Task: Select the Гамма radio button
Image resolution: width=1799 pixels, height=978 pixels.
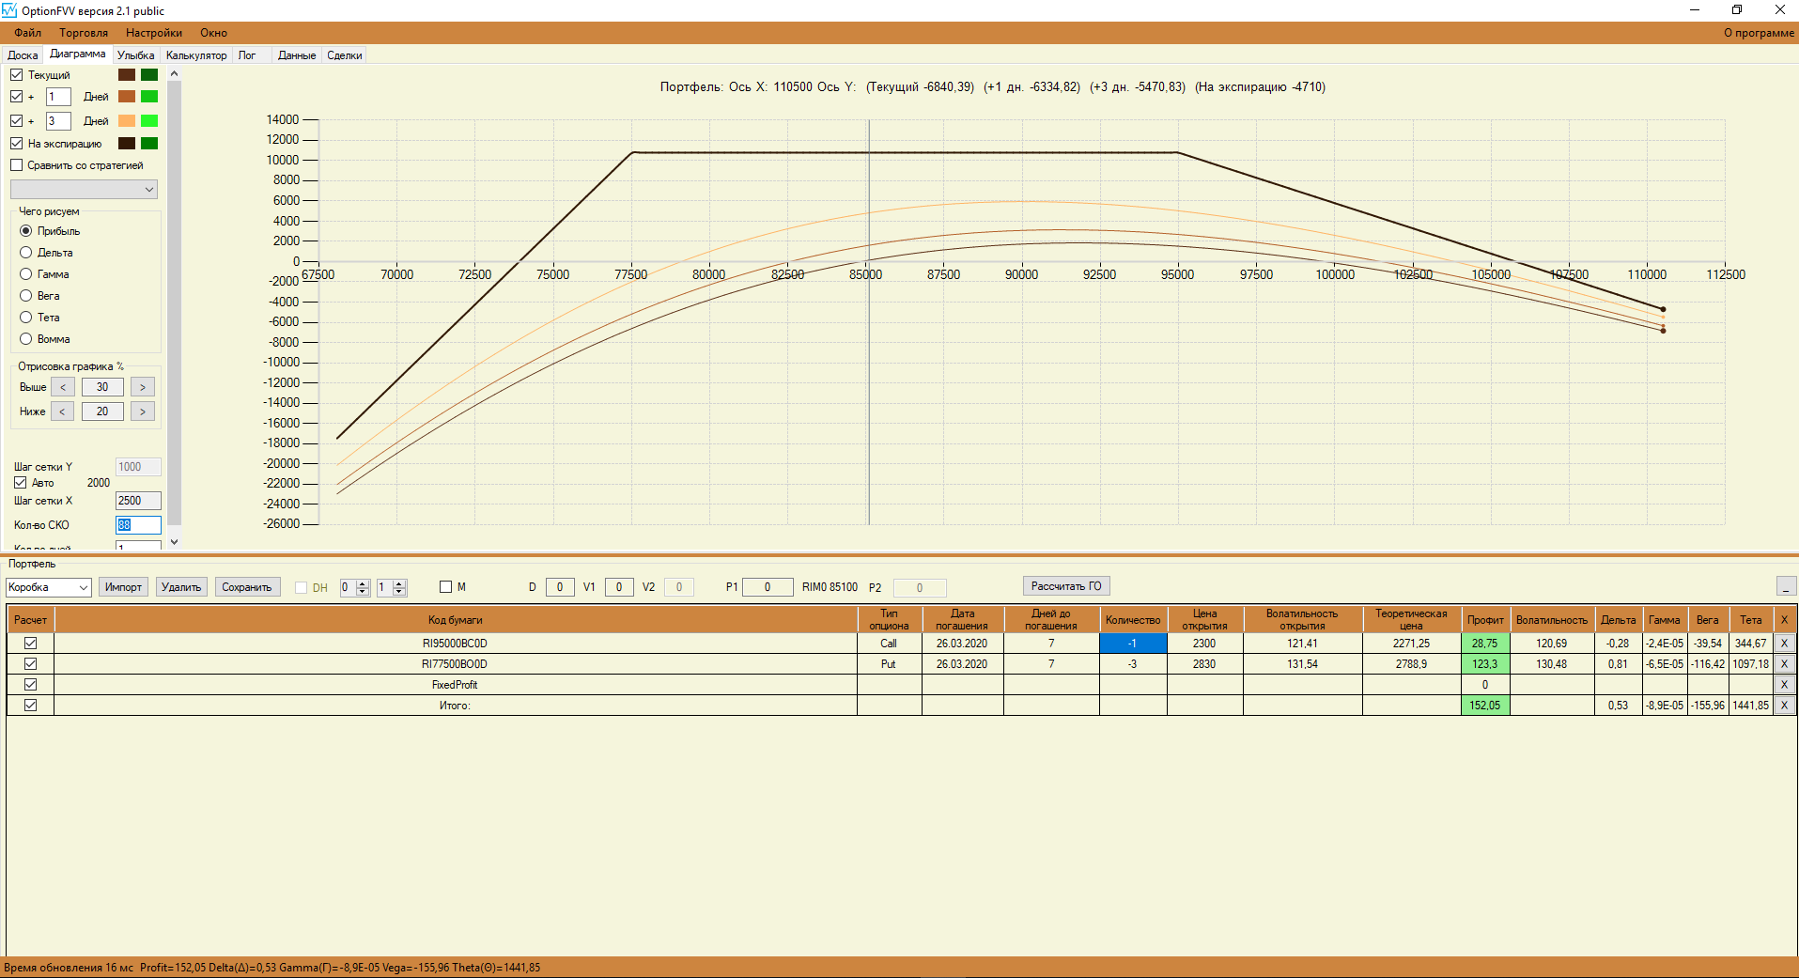Action: point(26,274)
